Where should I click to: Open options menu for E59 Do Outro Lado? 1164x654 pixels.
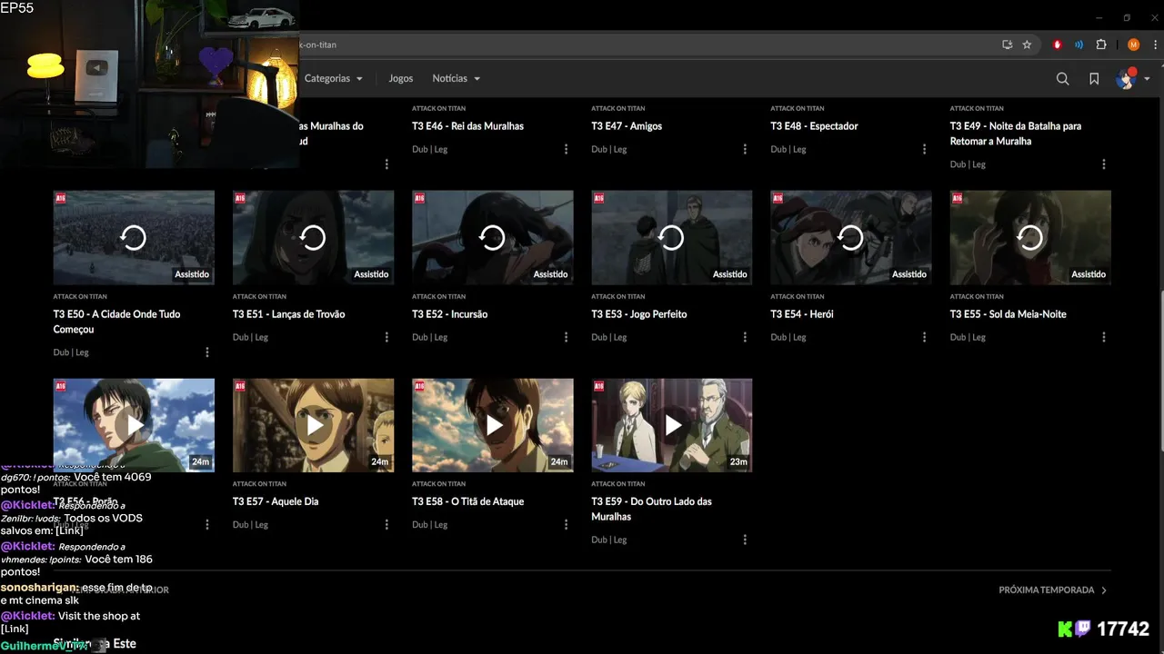click(x=745, y=540)
